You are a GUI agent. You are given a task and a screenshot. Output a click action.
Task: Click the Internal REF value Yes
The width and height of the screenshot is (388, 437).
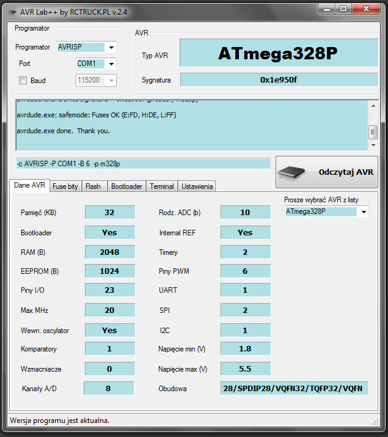(x=246, y=232)
